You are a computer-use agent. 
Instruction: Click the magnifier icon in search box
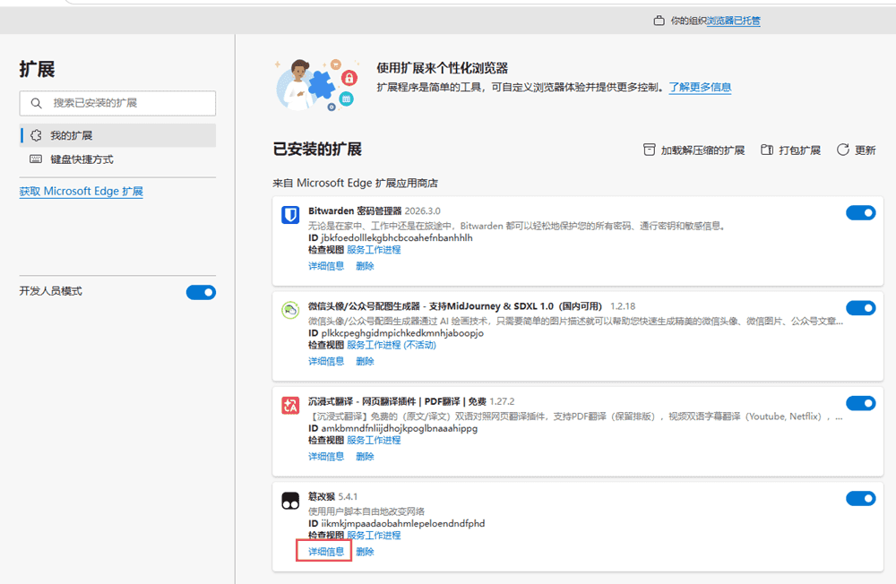point(37,104)
